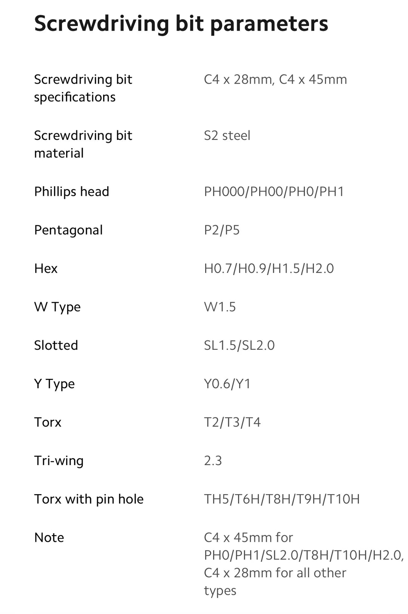This screenshot has height=614, width=408.
Task: Click the TH5/T6H/T8H/T9H/T10H value
Action: tap(281, 499)
